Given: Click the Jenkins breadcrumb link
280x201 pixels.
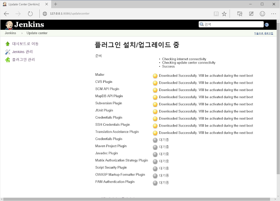Looking at the screenshot, I should (10, 33).
